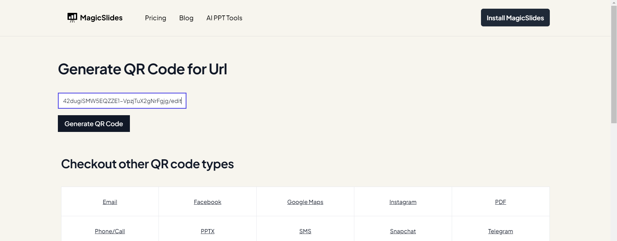617x241 pixels.
Task: Open AI PPT Tools menu
Action: (x=224, y=18)
